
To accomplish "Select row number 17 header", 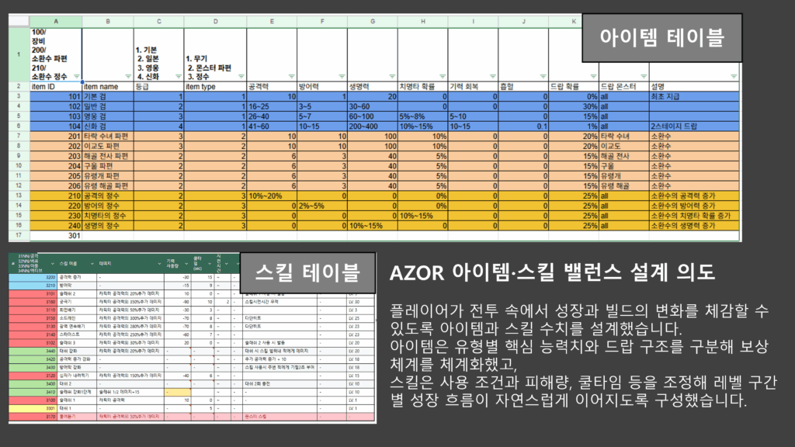I will point(16,234).
